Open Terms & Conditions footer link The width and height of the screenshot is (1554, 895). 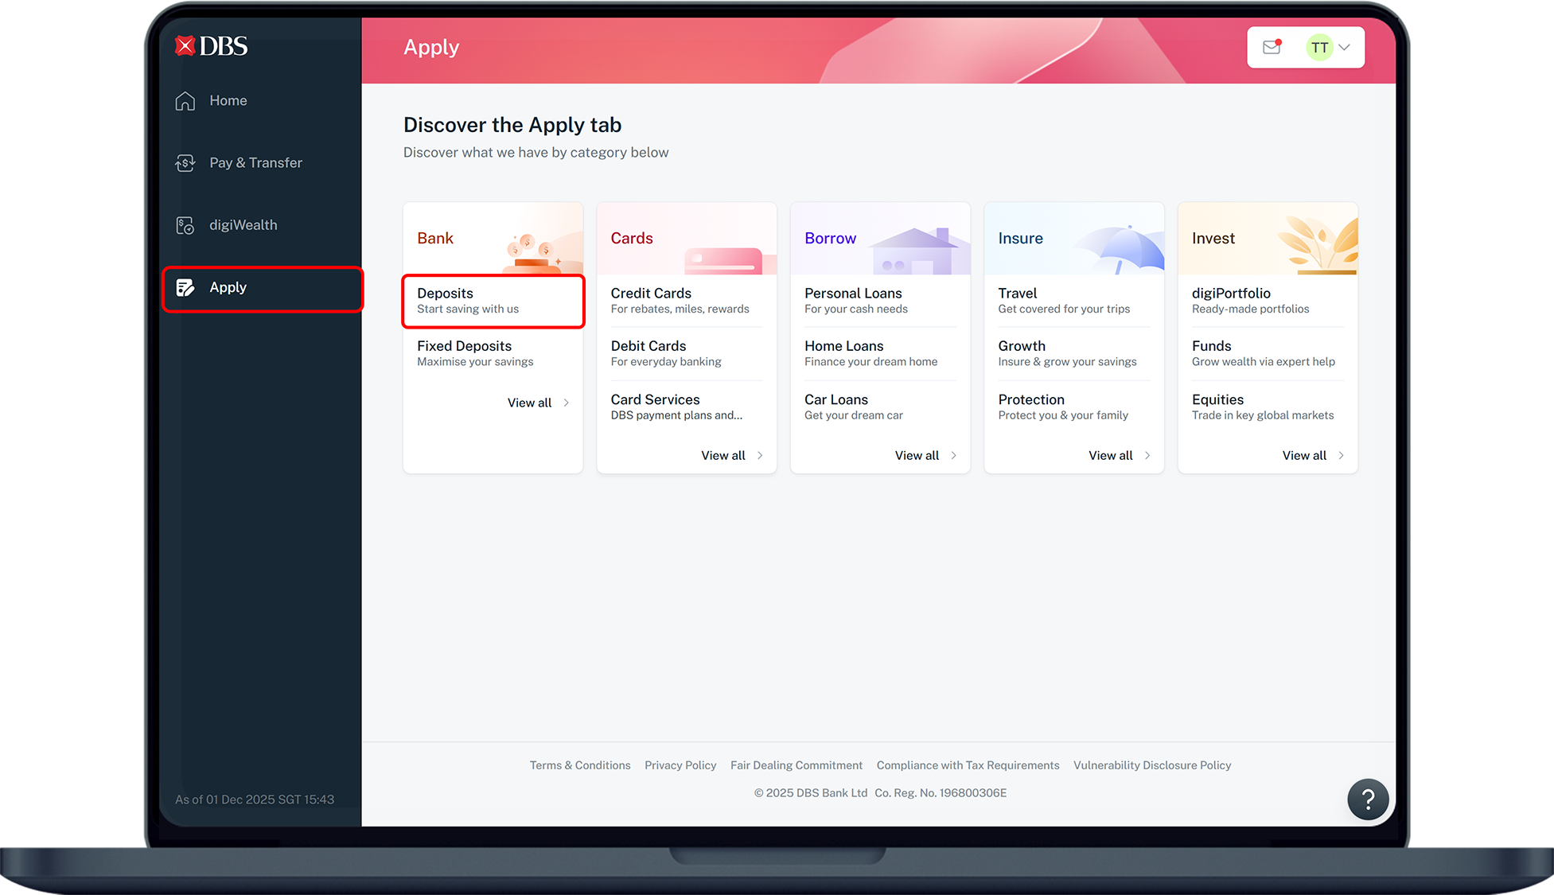(x=580, y=765)
